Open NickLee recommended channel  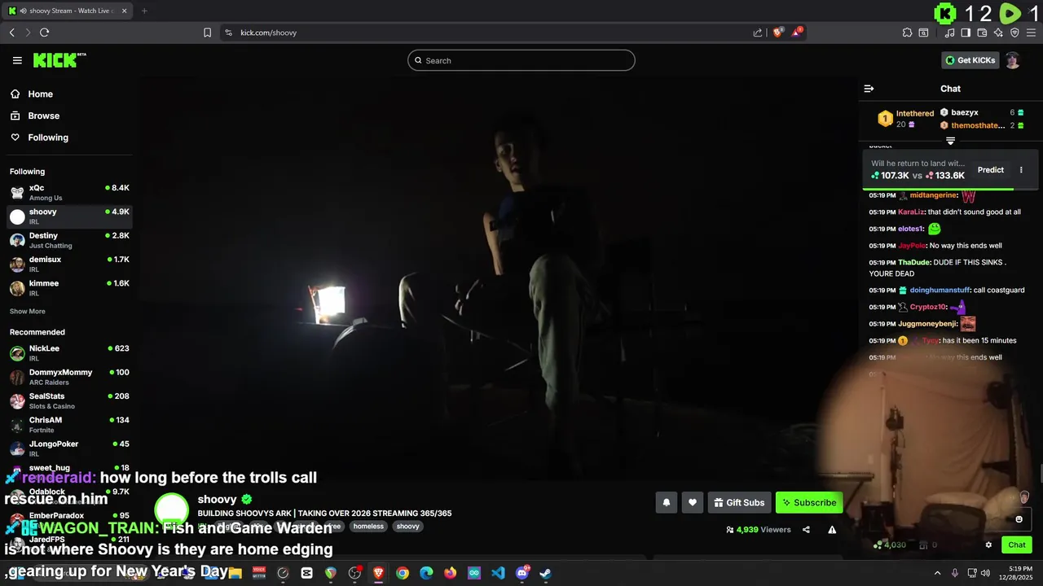(69, 353)
